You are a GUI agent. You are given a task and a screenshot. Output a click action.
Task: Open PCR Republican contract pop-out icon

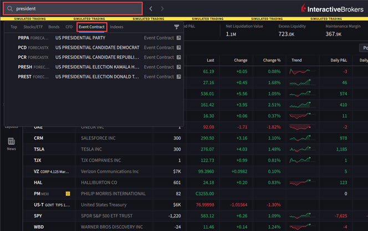(x=178, y=57)
